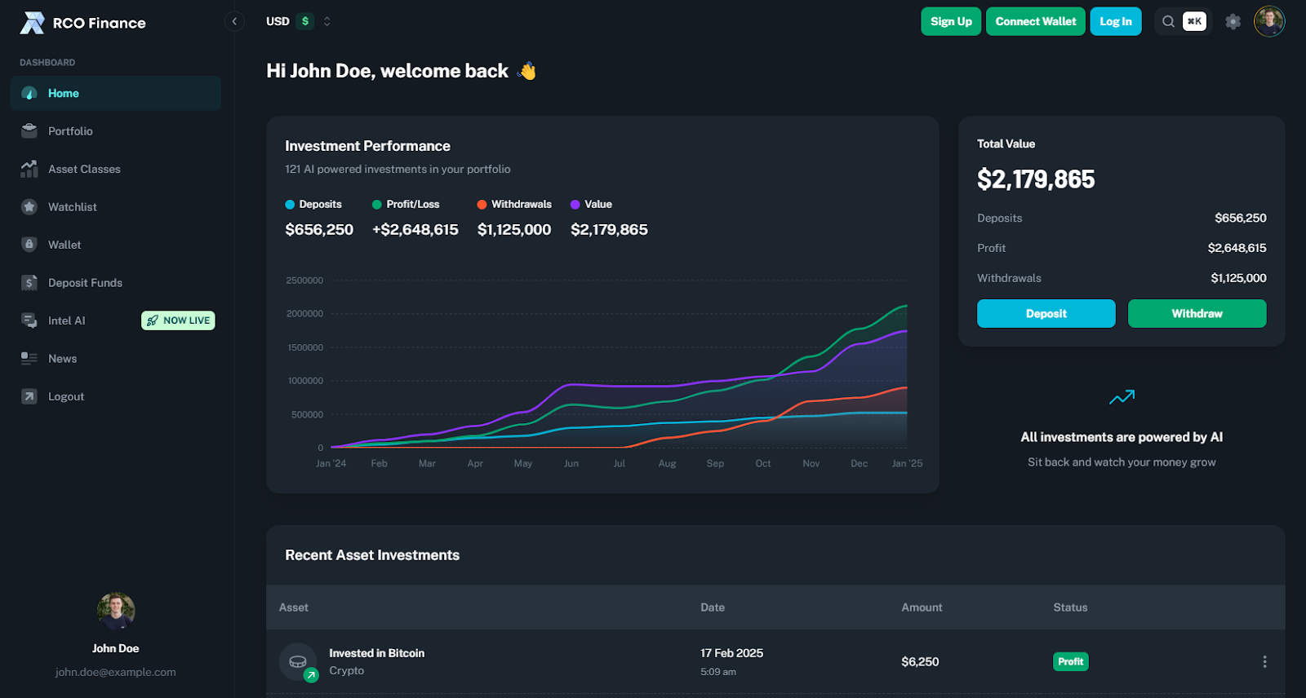1306x698 pixels.
Task: Click the Deposit Funds dollar icon
Action: (29, 282)
